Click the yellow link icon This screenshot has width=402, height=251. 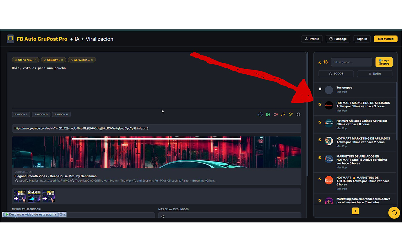(283, 115)
